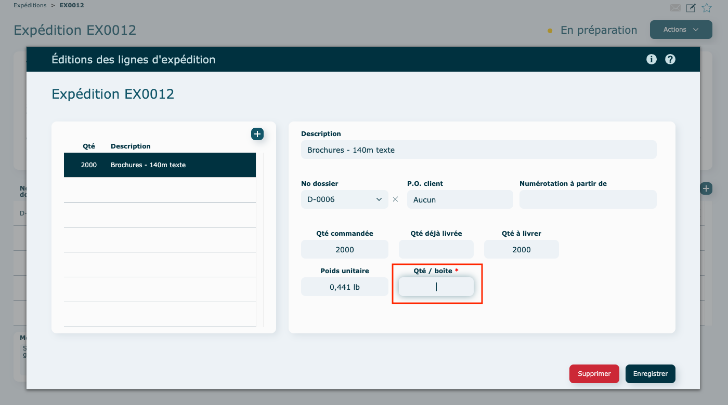The width and height of the screenshot is (728, 405).
Task: Click the Qté à livrer field
Action: point(521,249)
